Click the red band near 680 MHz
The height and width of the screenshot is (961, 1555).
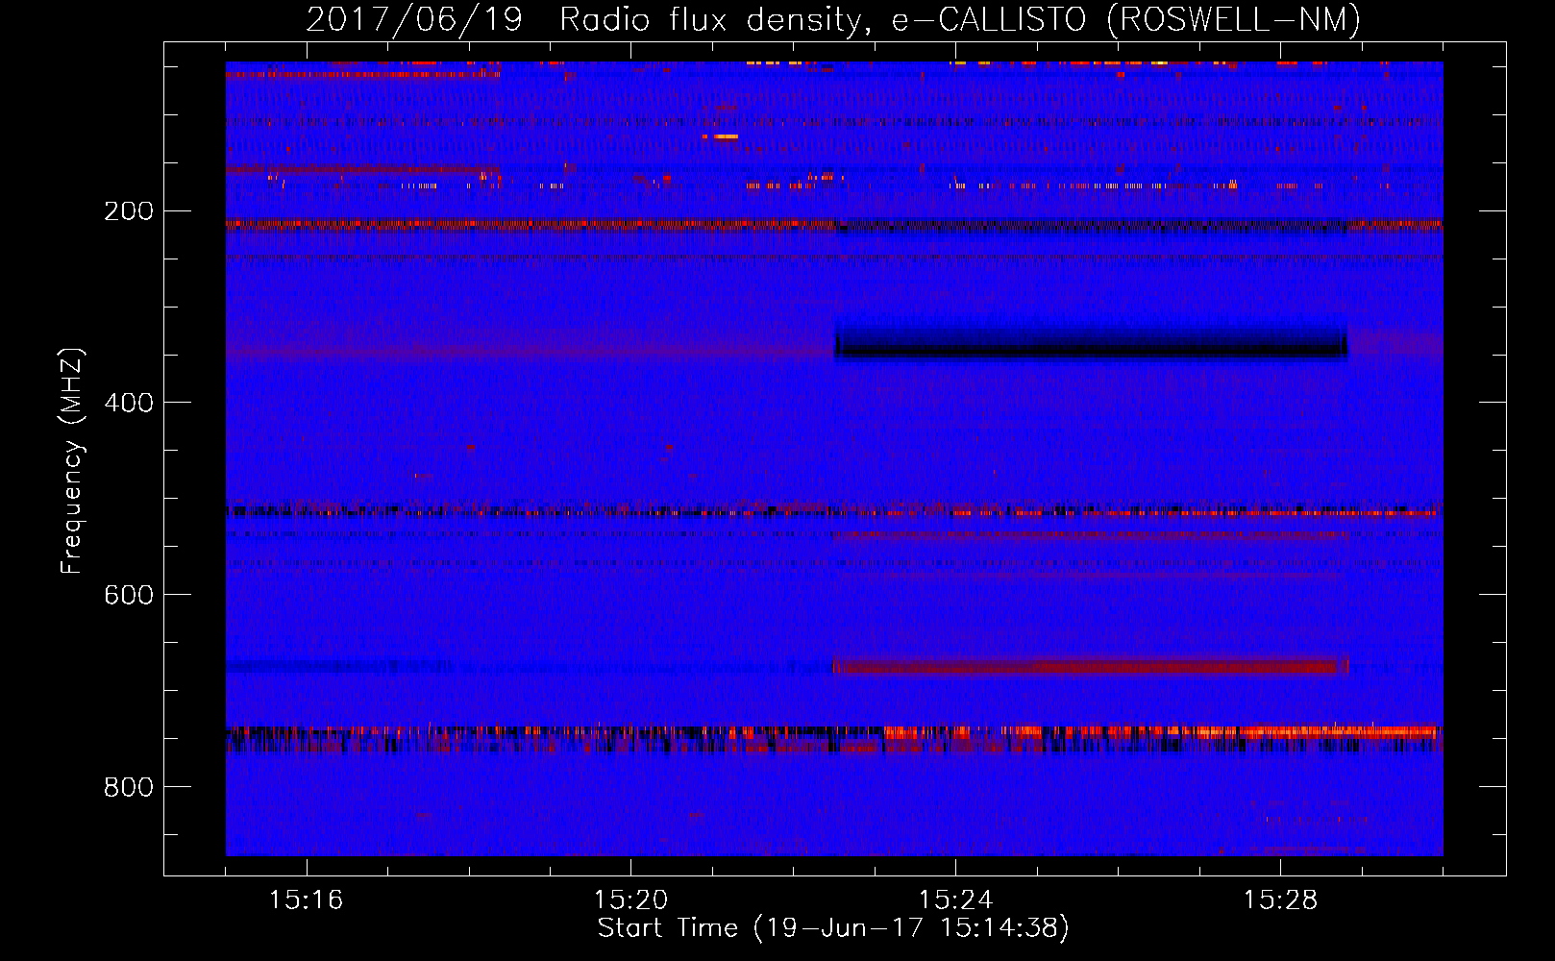1091,666
